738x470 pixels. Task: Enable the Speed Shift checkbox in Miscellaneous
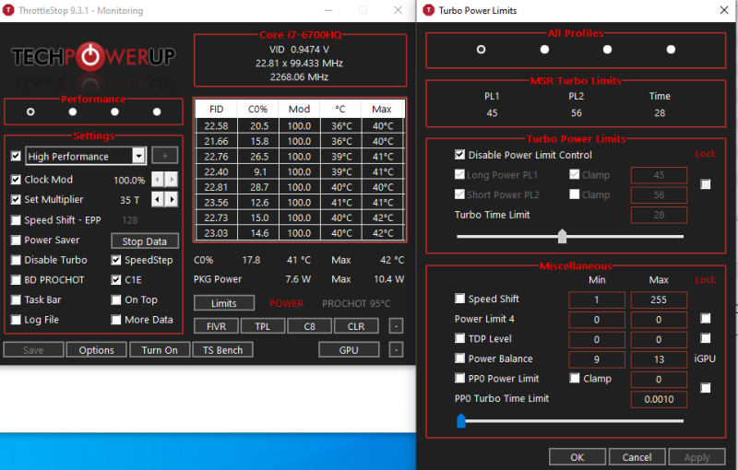(x=459, y=299)
